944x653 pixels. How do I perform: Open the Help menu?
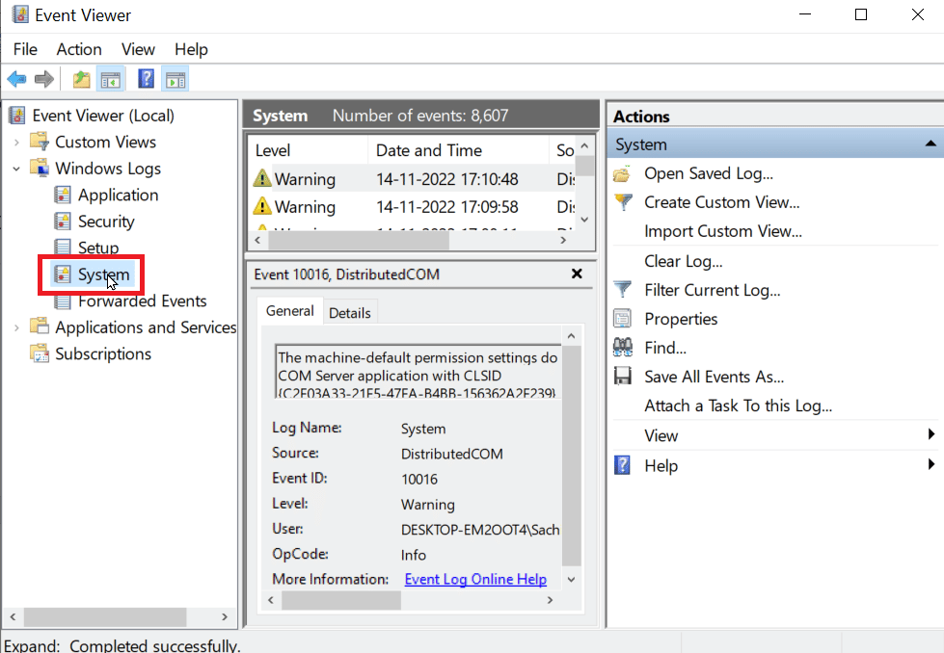[x=191, y=49]
